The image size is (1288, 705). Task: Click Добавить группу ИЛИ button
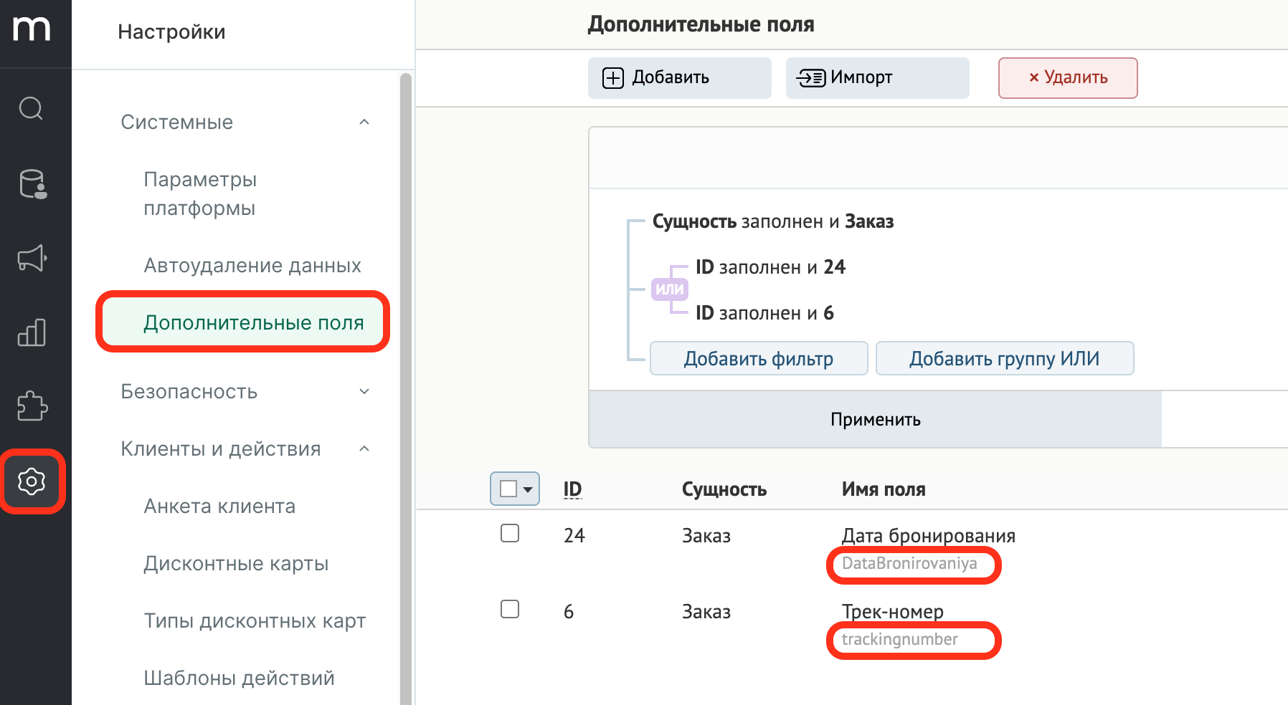tap(1005, 358)
